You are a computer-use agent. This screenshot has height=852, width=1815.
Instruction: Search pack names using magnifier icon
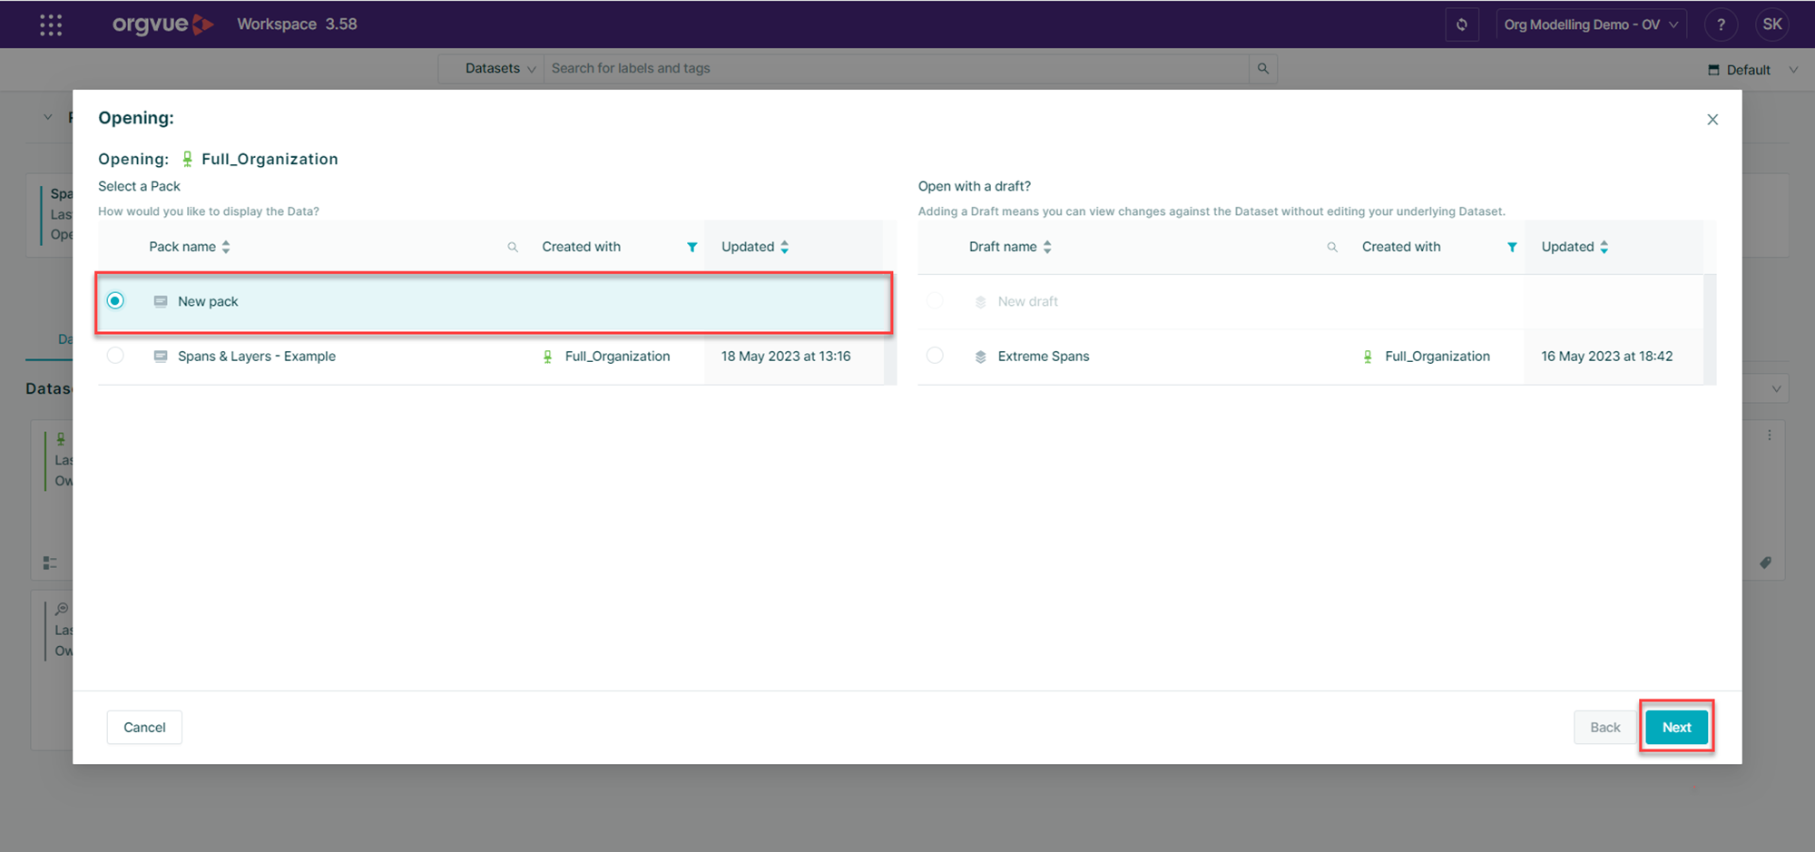[513, 247]
